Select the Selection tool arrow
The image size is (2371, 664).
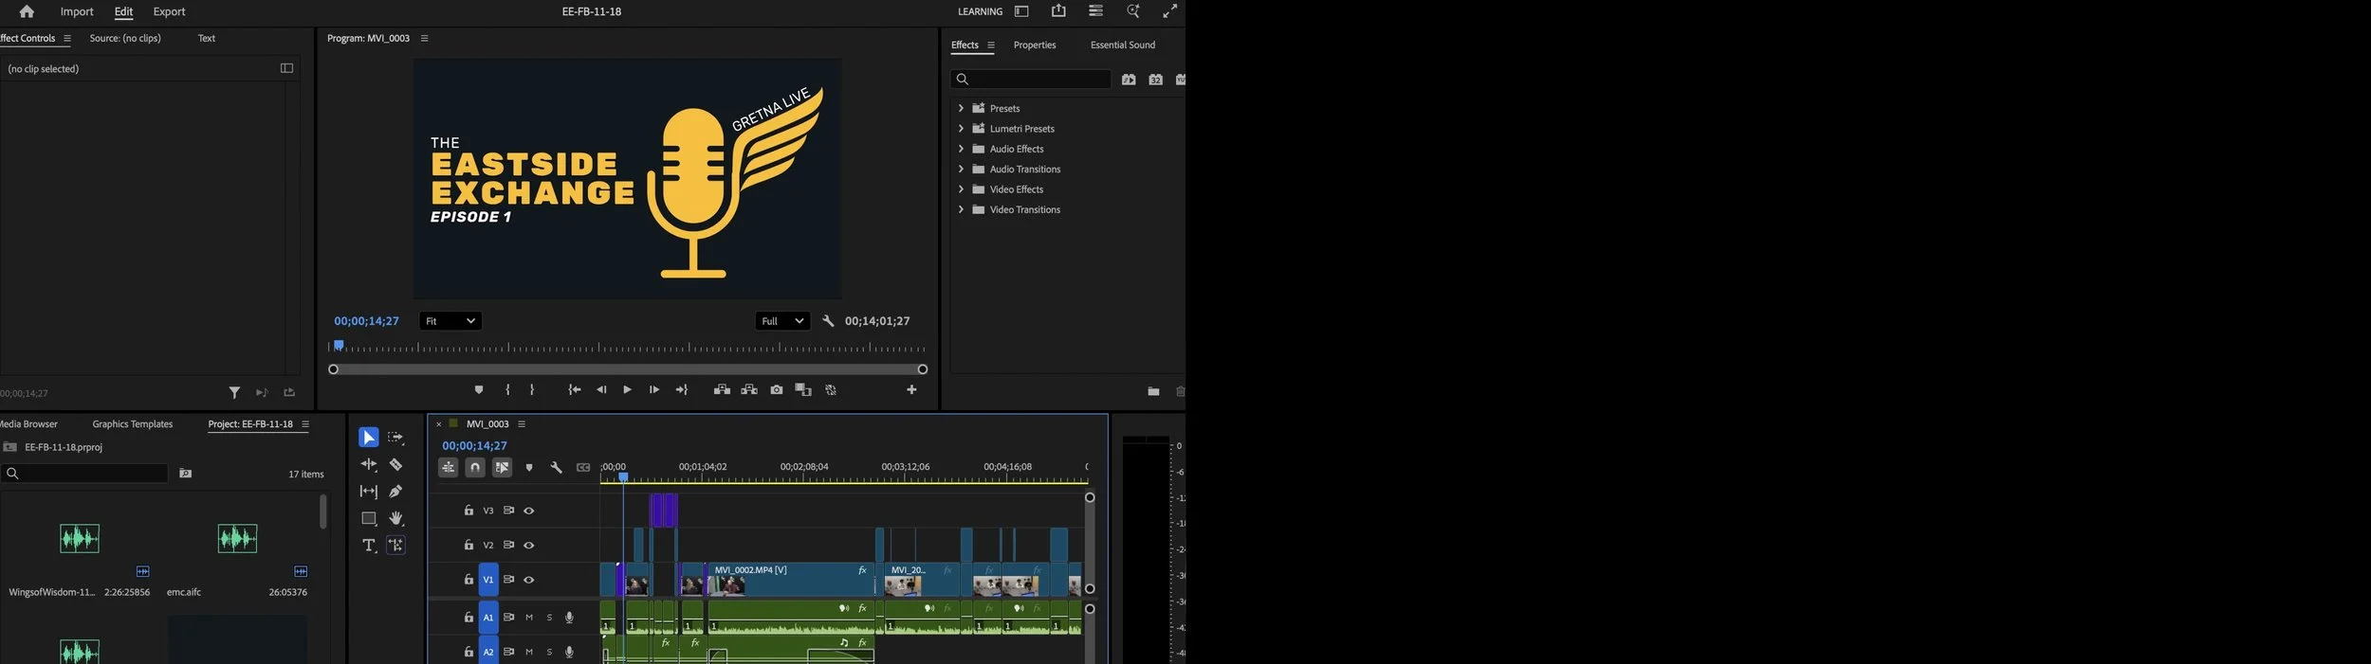(x=368, y=438)
